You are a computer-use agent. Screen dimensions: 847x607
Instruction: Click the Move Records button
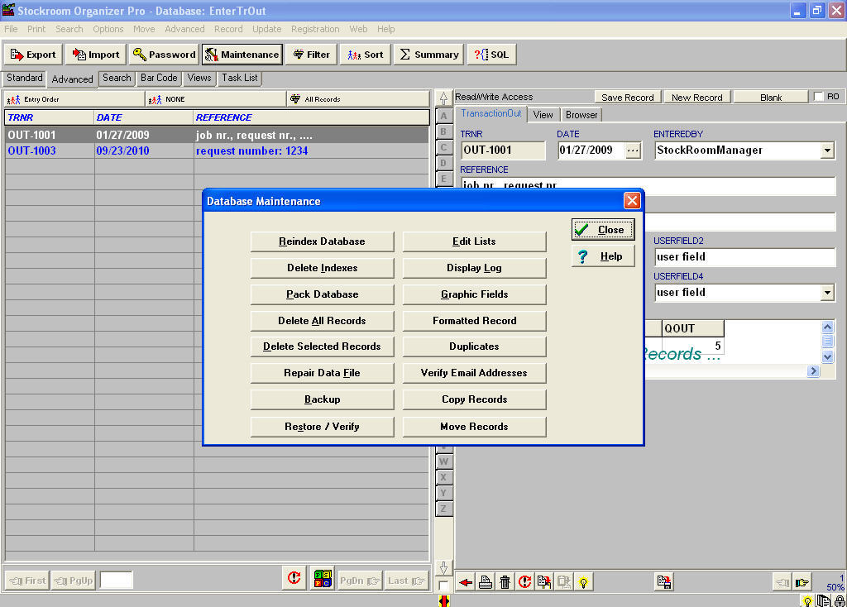click(474, 427)
